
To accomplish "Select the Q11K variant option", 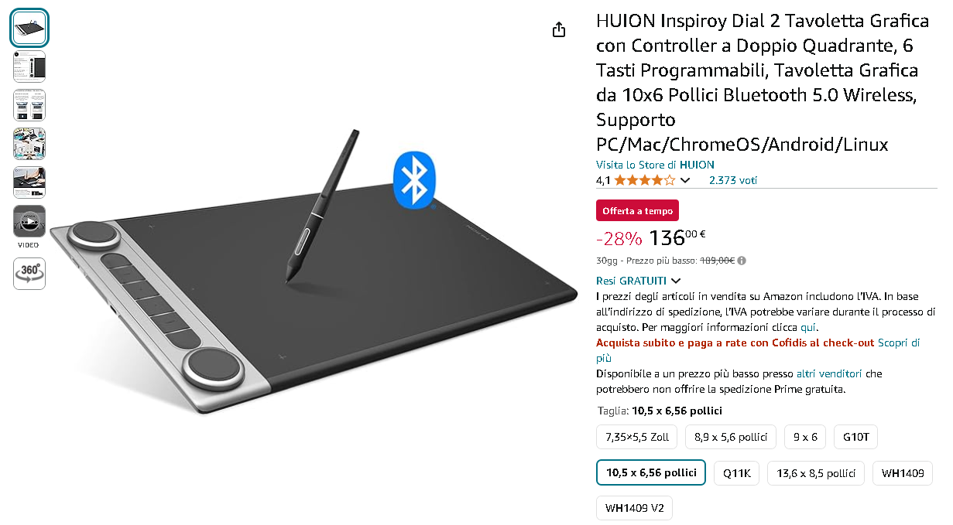I will click(736, 473).
